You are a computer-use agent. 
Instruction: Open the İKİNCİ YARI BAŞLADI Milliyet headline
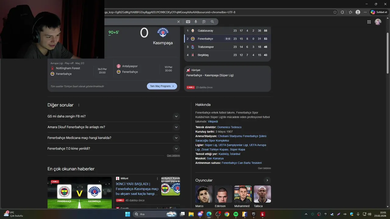tap(137, 189)
